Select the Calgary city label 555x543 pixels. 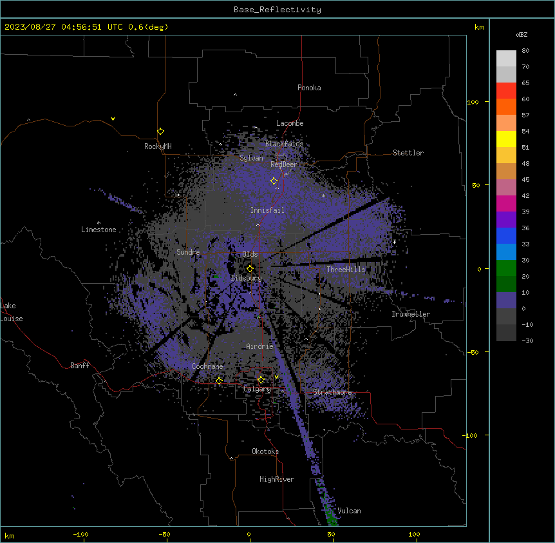pos(258,389)
